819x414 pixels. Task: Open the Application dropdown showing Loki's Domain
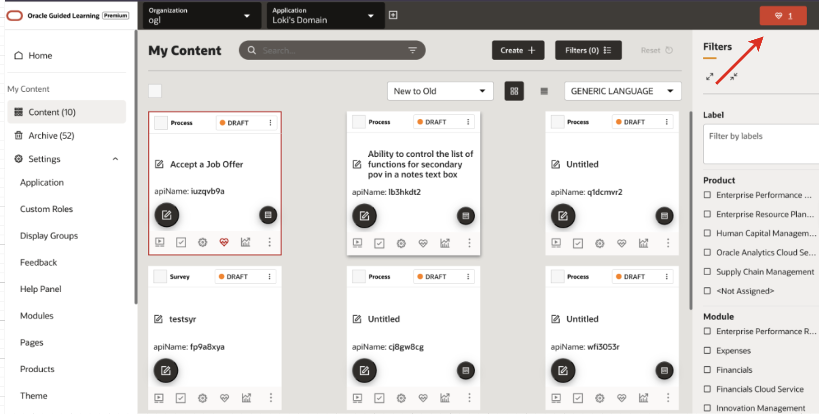[326, 16]
